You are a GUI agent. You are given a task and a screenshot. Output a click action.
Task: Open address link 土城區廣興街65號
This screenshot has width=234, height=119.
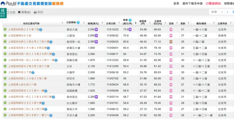click(20, 36)
